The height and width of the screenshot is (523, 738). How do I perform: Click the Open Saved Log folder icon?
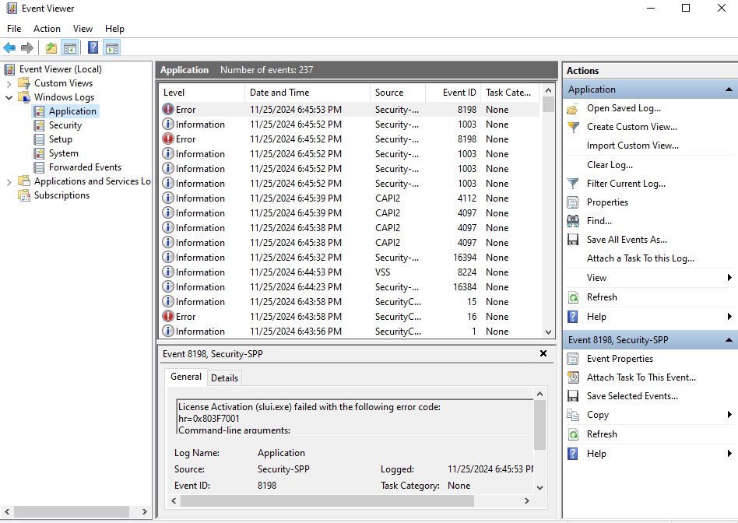tap(573, 108)
